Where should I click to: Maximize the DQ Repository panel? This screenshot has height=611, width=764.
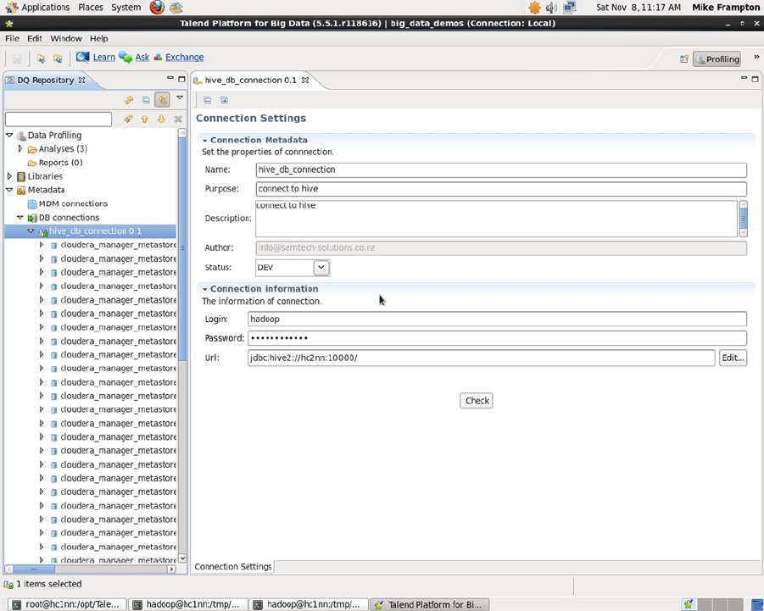pos(181,79)
